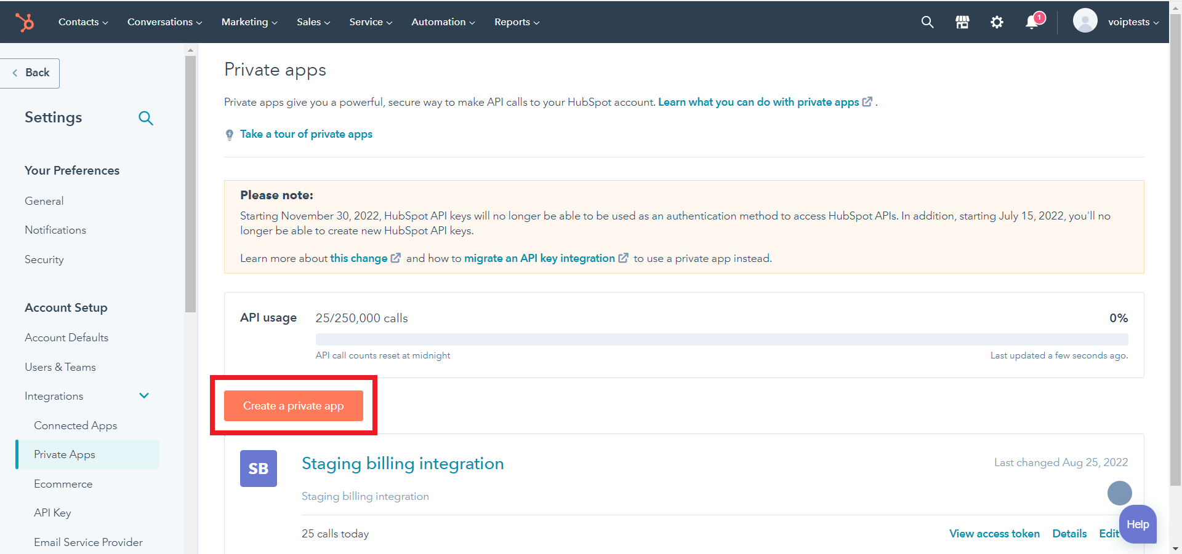Viewport: 1182px width, 554px height.
Task: Click the lightbulb tour icon
Action: pyautogui.click(x=230, y=135)
